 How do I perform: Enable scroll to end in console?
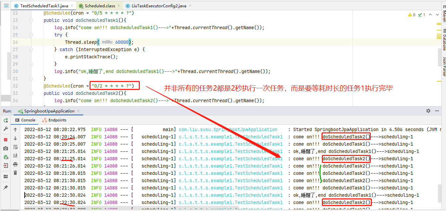click(x=15, y=155)
